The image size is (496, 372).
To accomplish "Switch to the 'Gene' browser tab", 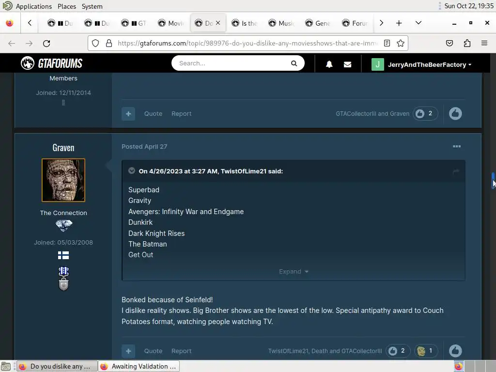I will click(x=318, y=23).
